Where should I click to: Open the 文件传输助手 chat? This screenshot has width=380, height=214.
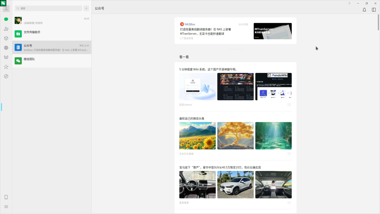pos(52,34)
